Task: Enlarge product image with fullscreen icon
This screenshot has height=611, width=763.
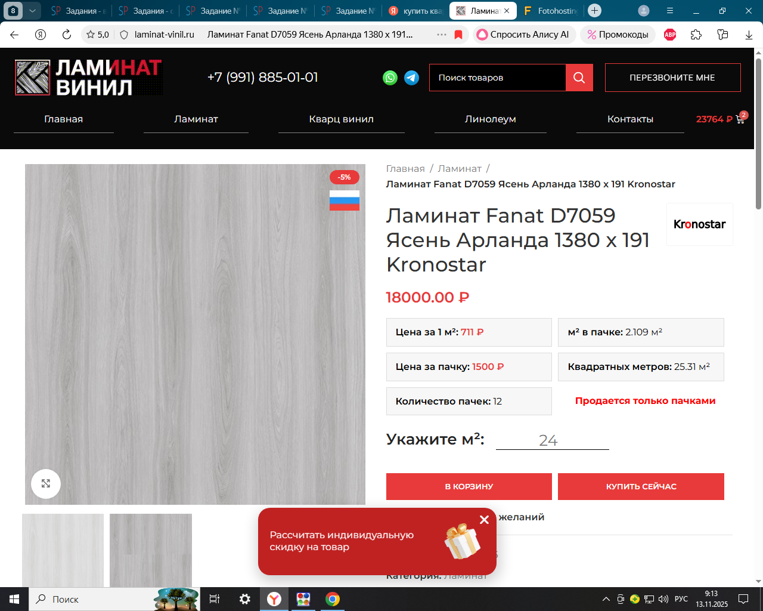Action: (x=46, y=483)
